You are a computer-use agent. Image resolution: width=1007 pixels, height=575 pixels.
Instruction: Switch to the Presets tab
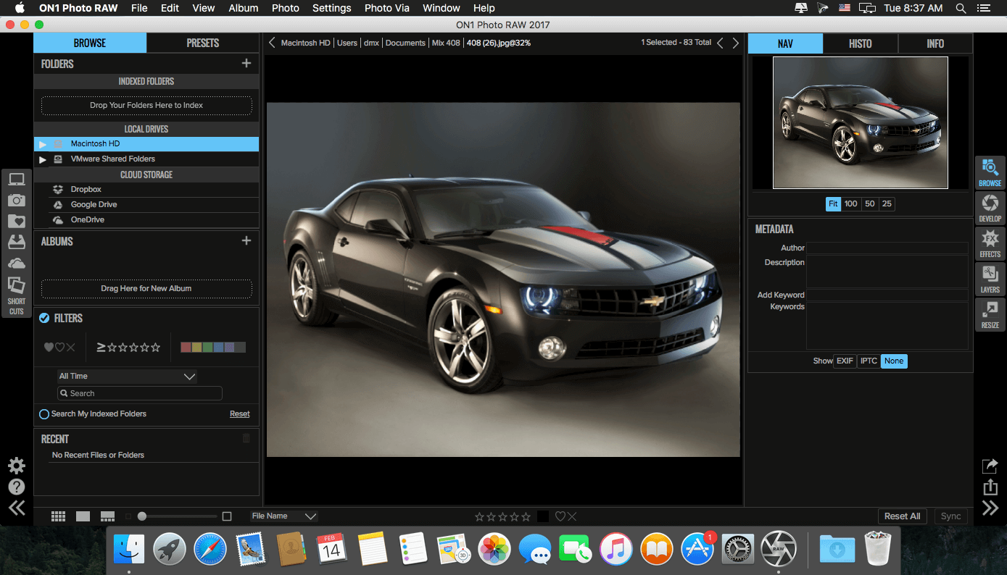point(203,43)
